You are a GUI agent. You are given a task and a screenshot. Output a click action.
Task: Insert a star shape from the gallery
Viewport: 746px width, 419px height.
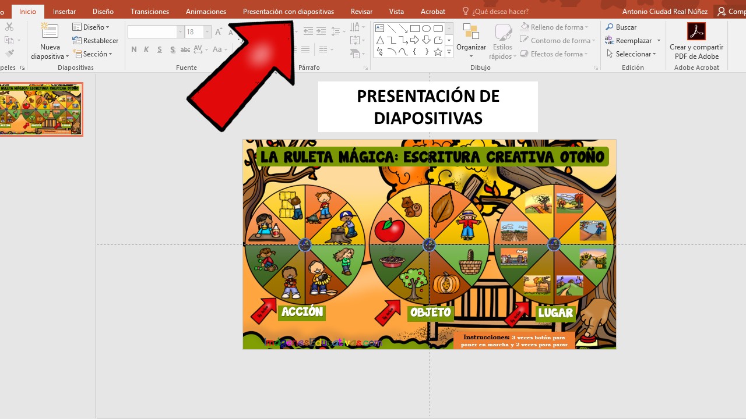tap(438, 52)
